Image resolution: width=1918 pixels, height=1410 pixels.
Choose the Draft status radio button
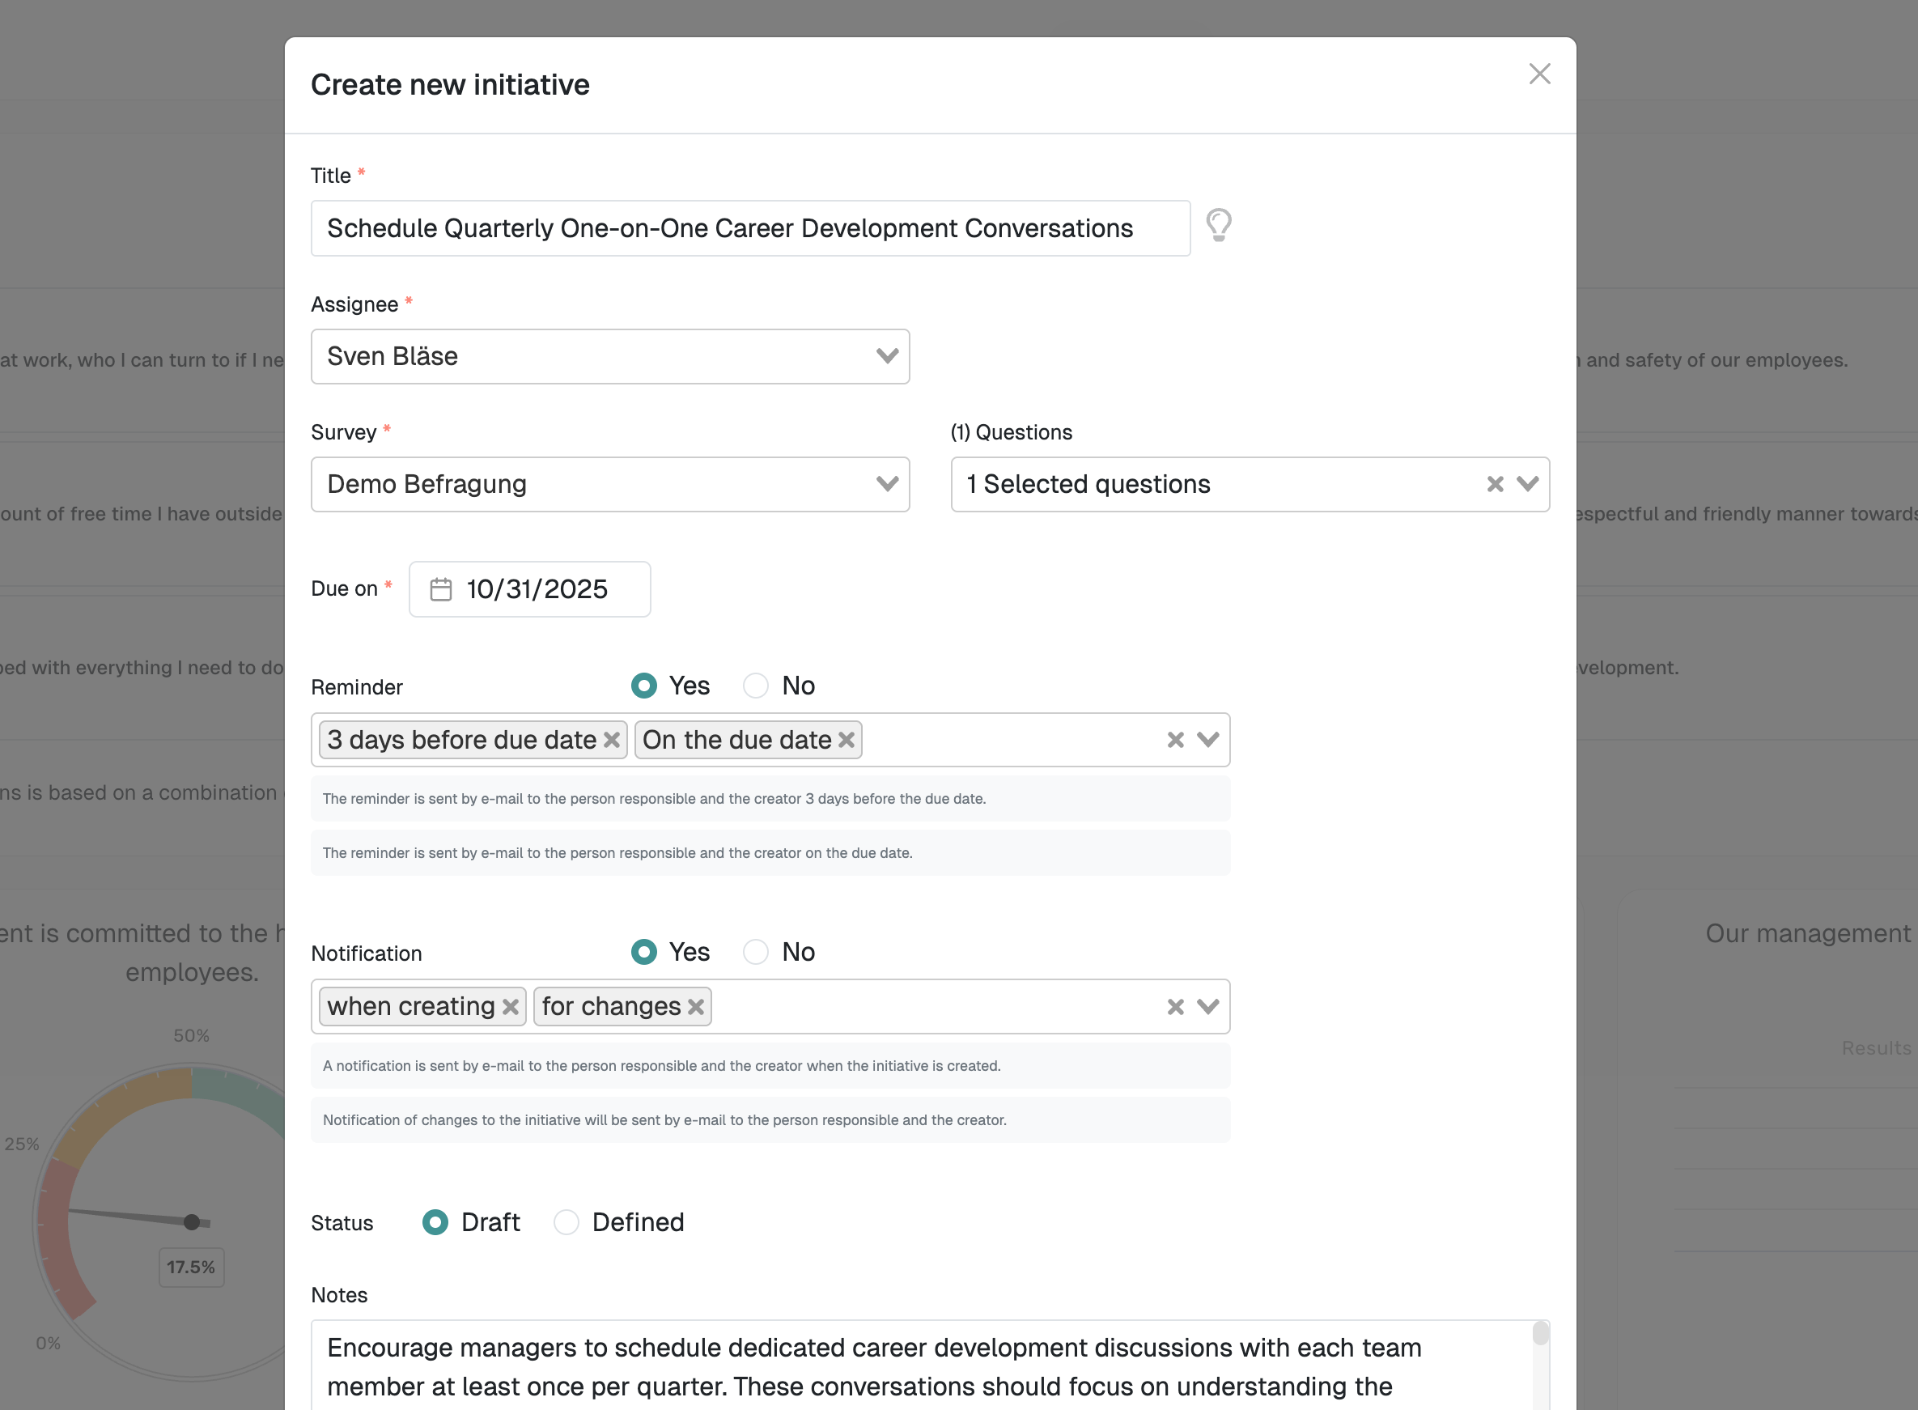click(x=435, y=1223)
